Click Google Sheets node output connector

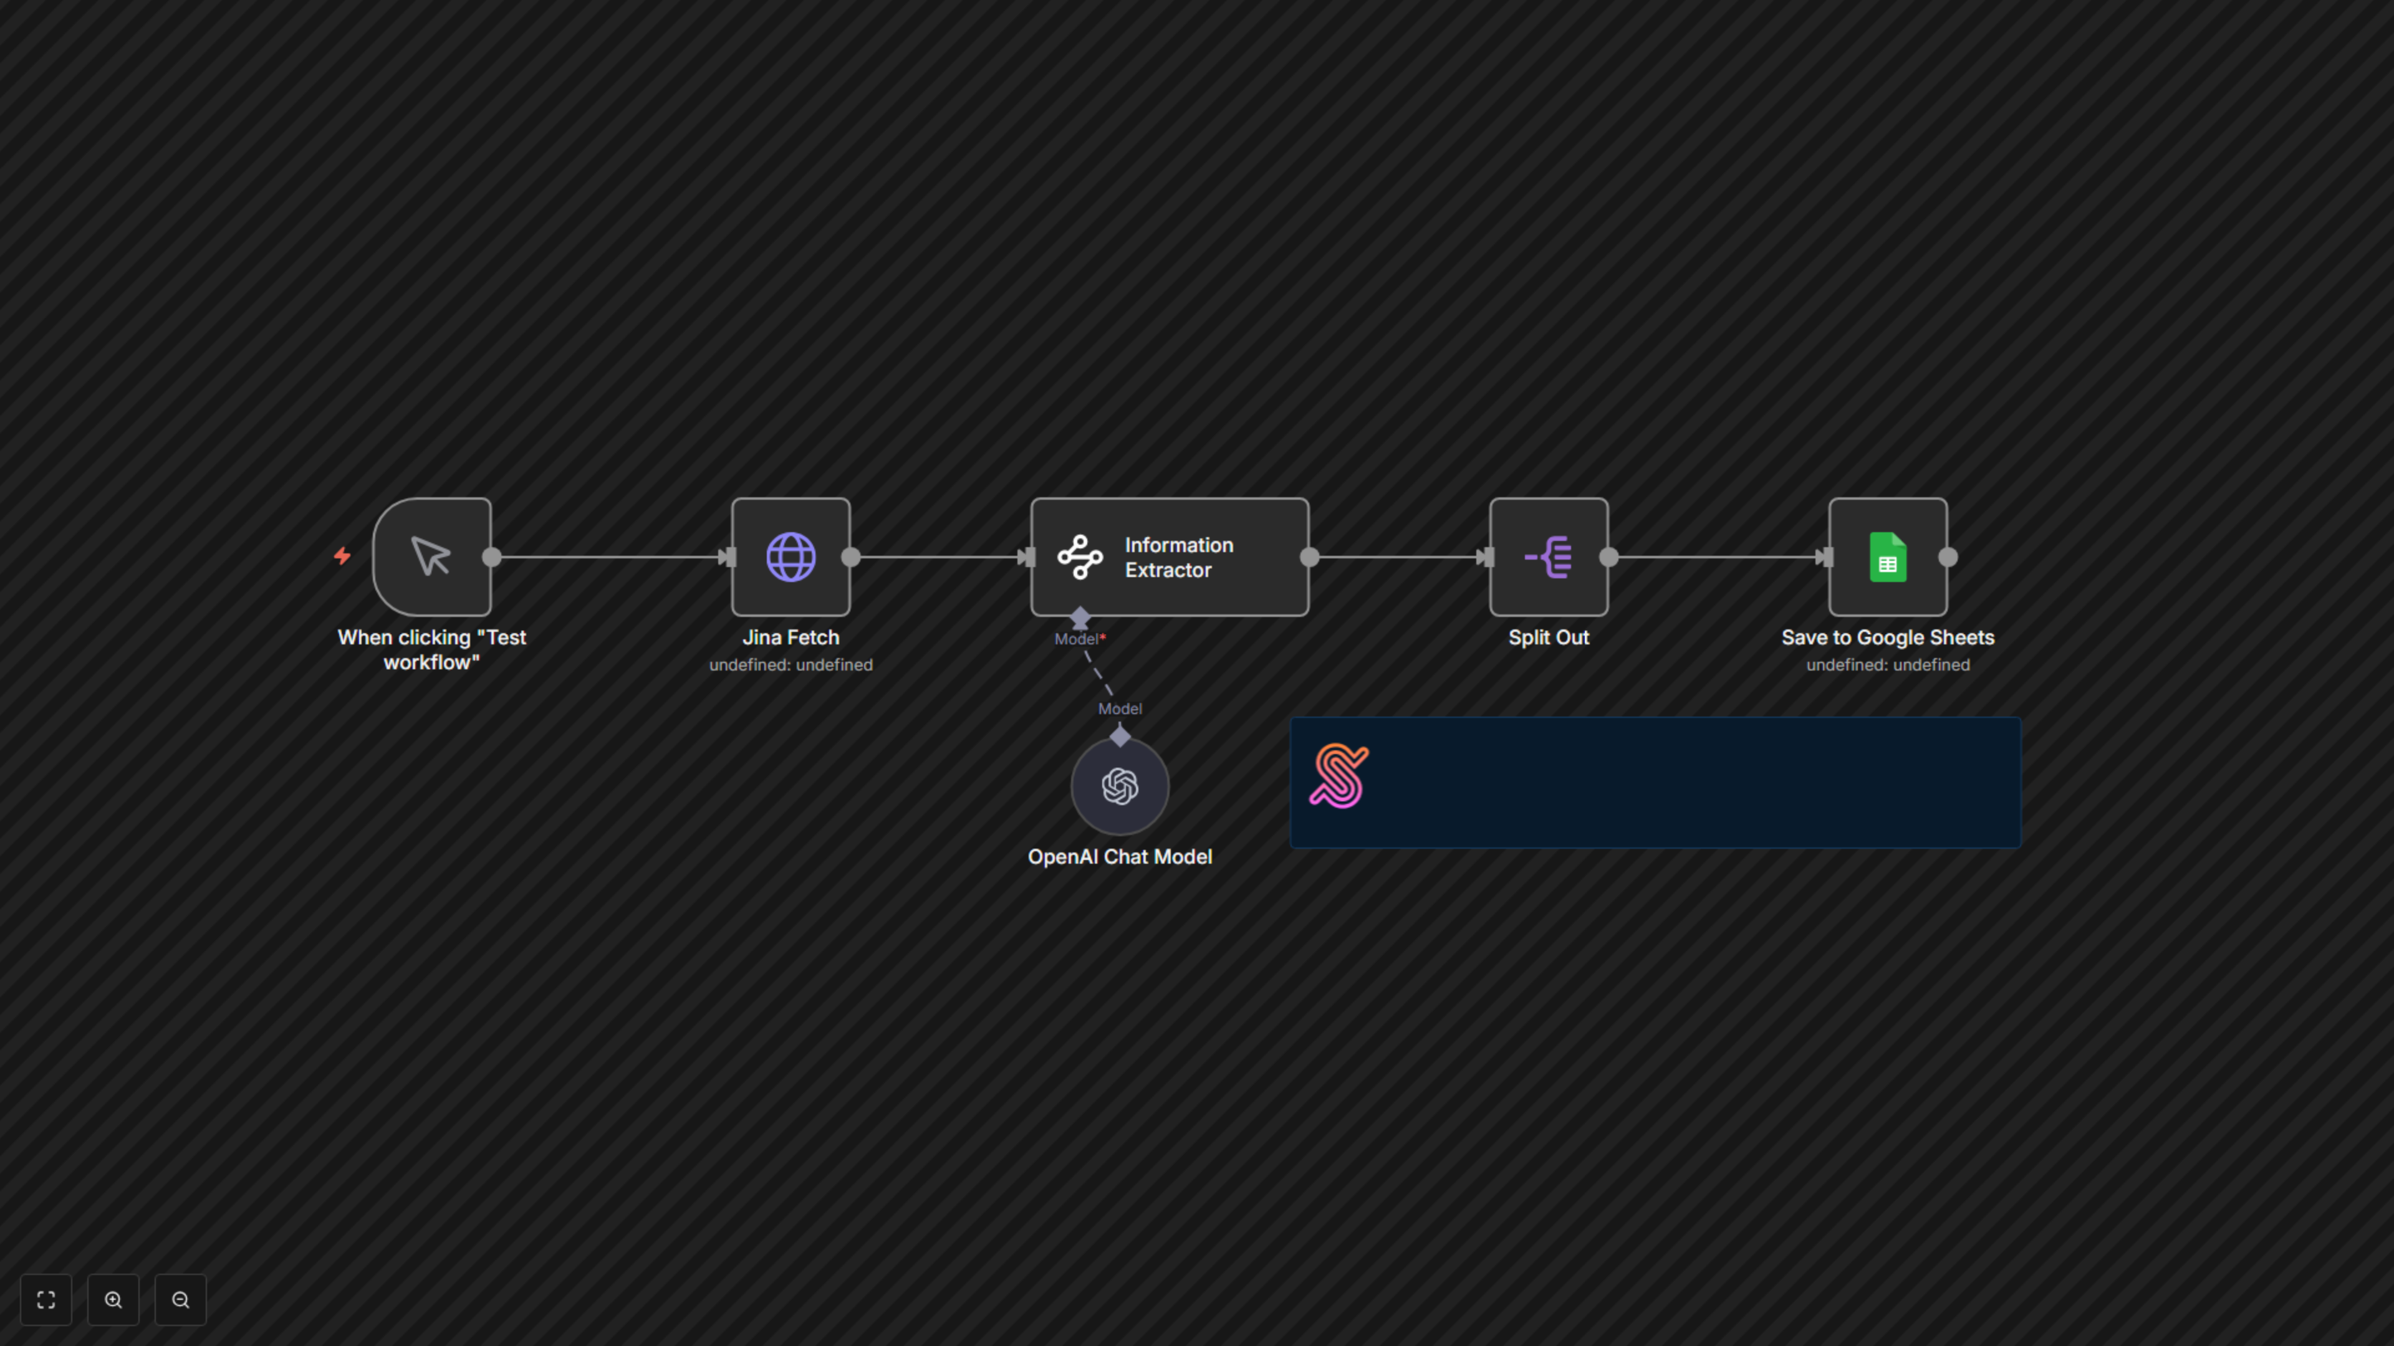coord(1948,556)
